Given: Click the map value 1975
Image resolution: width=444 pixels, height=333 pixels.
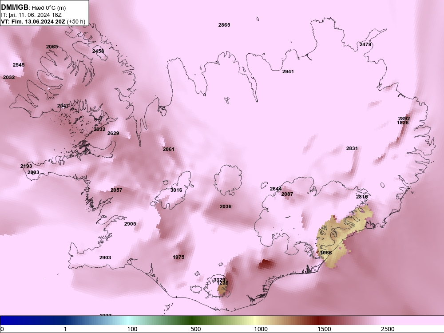Looking at the screenshot, I should (x=178, y=257).
